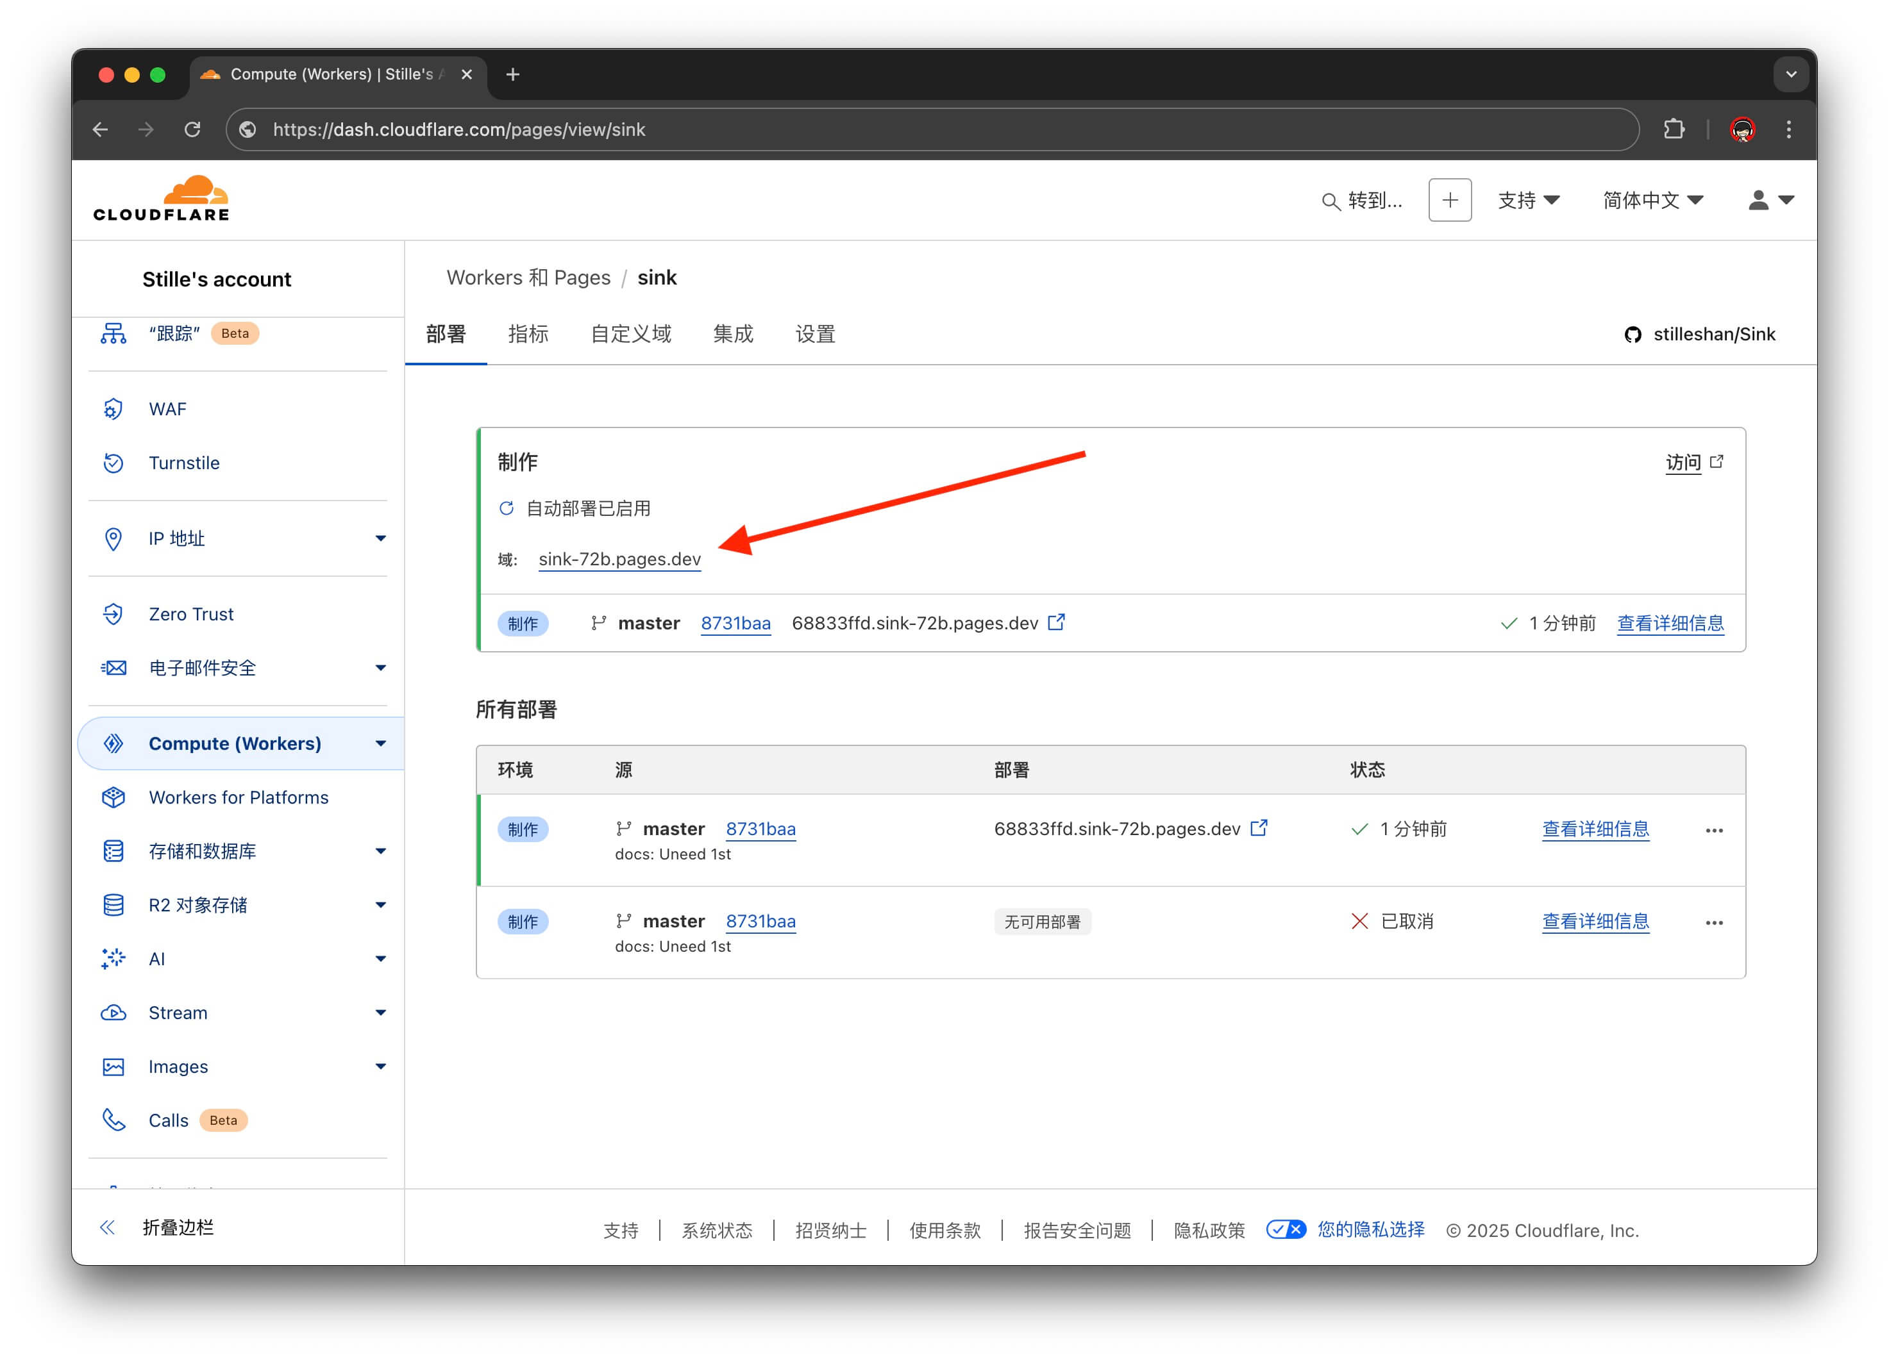This screenshot has width=1889, height=1360.
Task: Click 无可用部署 badge in cancelled row
Action: point(1042,922)
